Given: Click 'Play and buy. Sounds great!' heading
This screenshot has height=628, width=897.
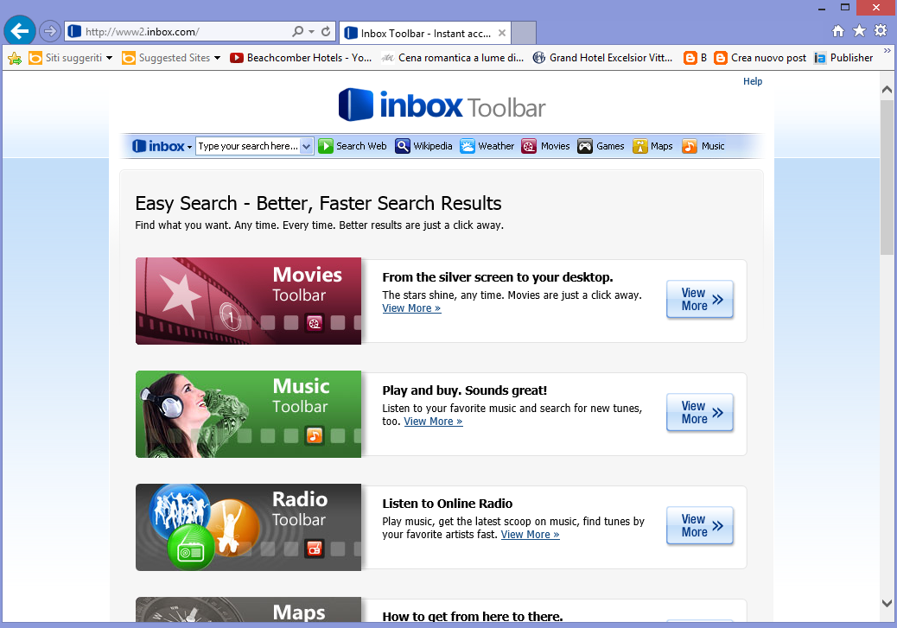Looking at the screenshot, I should [465, 390].
